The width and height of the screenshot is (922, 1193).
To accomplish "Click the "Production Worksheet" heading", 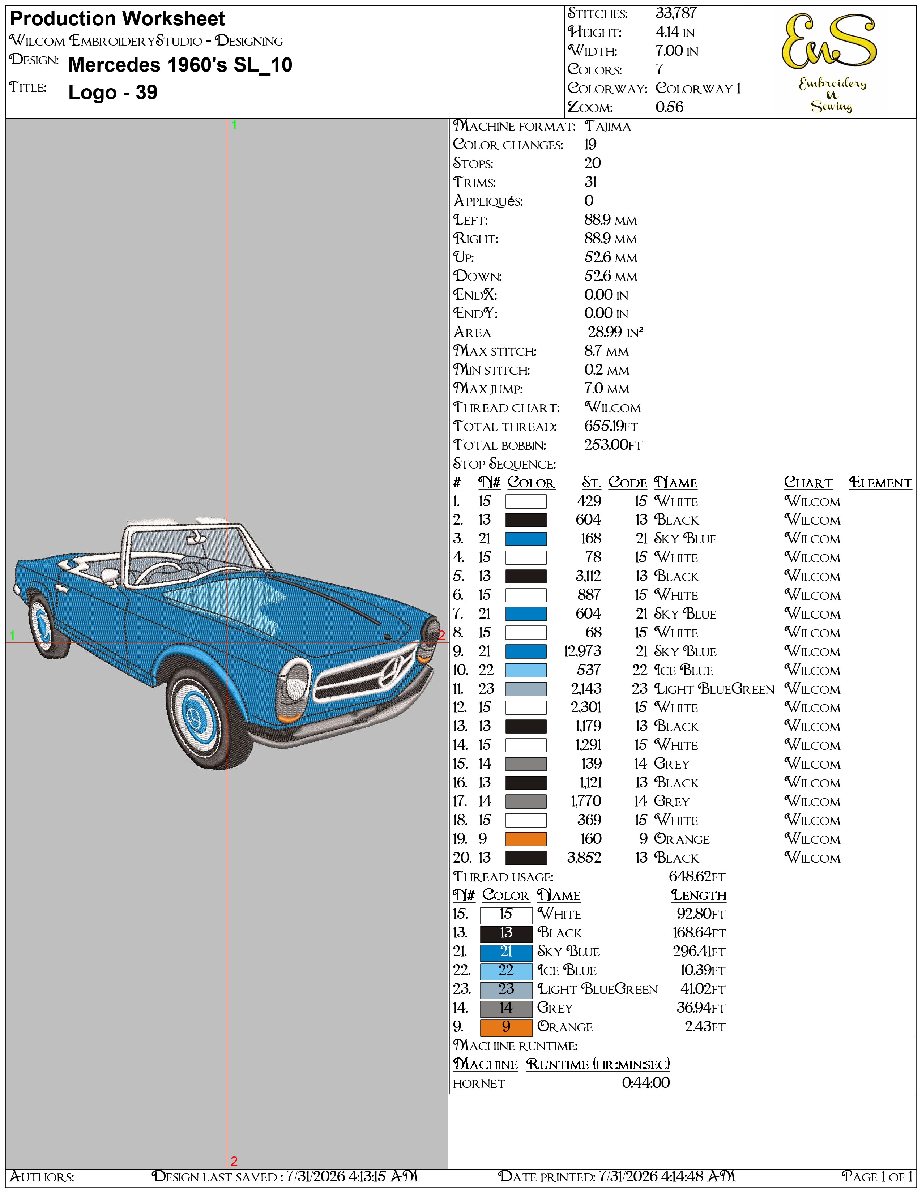I will (x=118, y=19).
